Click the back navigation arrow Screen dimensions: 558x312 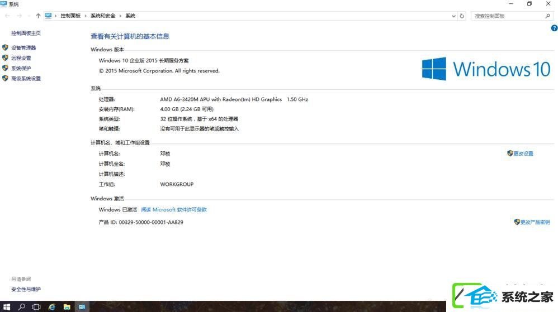(x=7, y=16)
